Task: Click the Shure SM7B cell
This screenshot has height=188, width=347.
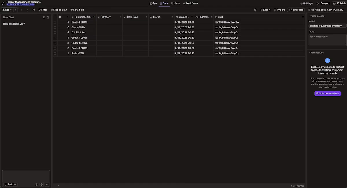Action: (83, 27)
